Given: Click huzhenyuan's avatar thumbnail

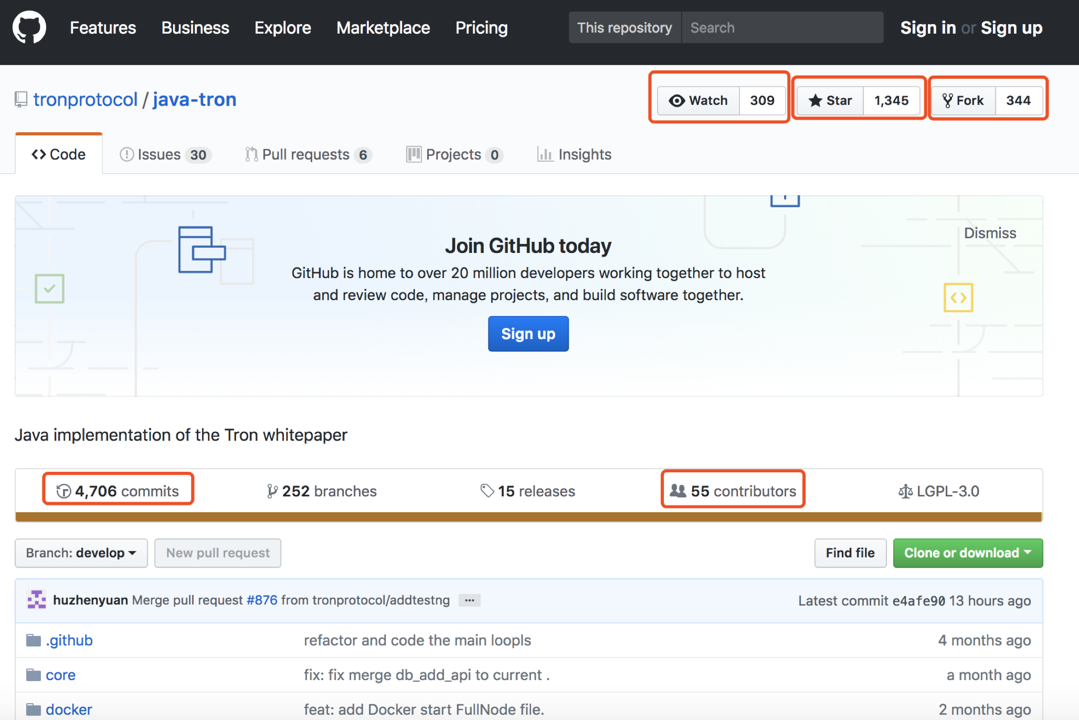Looking at the screenshot, I should click(37, 600).
